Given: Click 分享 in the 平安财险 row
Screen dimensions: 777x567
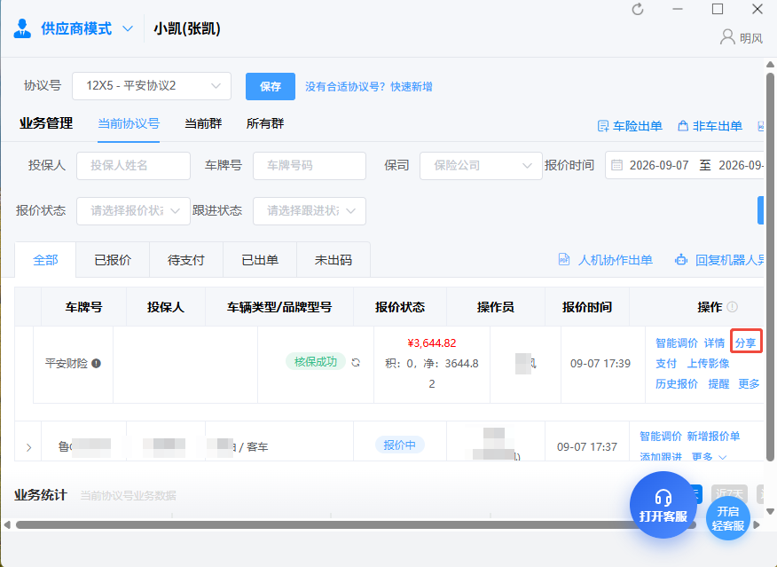Looking at the screenshot, I should pos(745,343).
